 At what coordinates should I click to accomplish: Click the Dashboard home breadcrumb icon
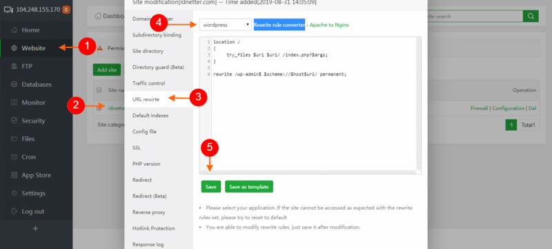point(97,16)
